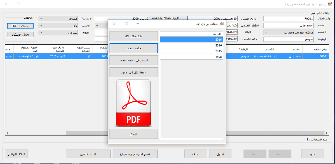Click the الاسم input field

[289, 26]
